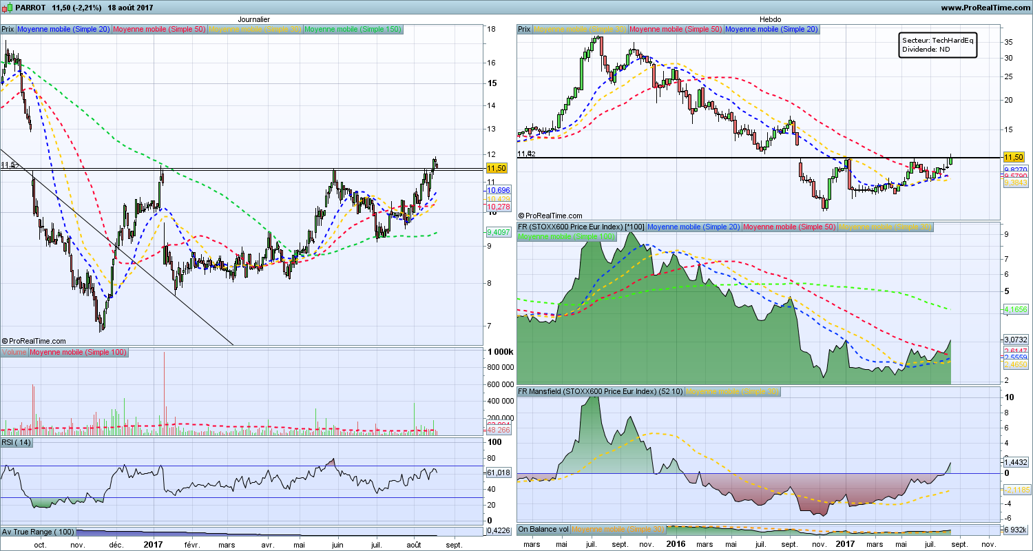
Task: Click the yellow 11,50 price tag on Hebdo
Action: click(1015, 157)
